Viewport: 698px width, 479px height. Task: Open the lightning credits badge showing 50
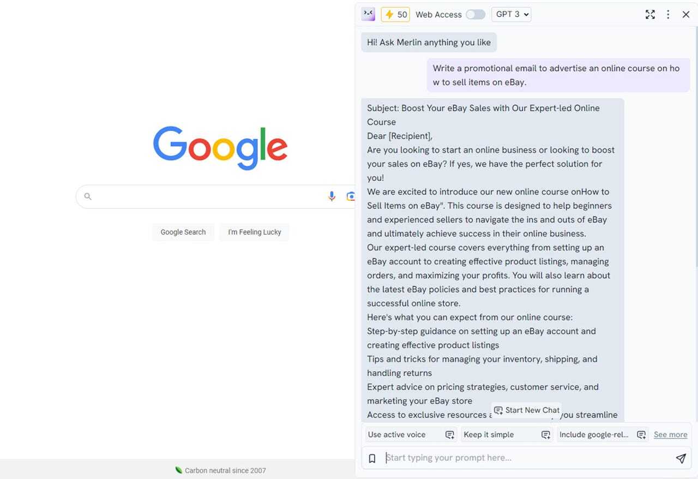[395, 15]
